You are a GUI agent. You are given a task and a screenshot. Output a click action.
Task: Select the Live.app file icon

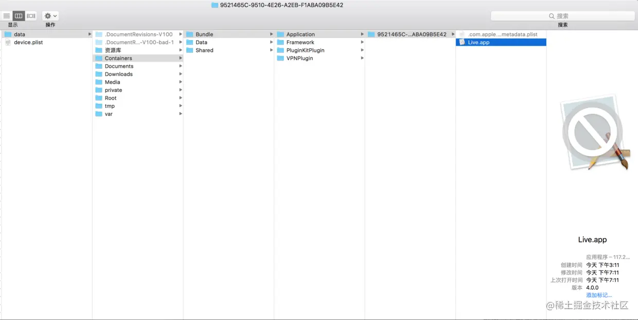tap(462, 42)
